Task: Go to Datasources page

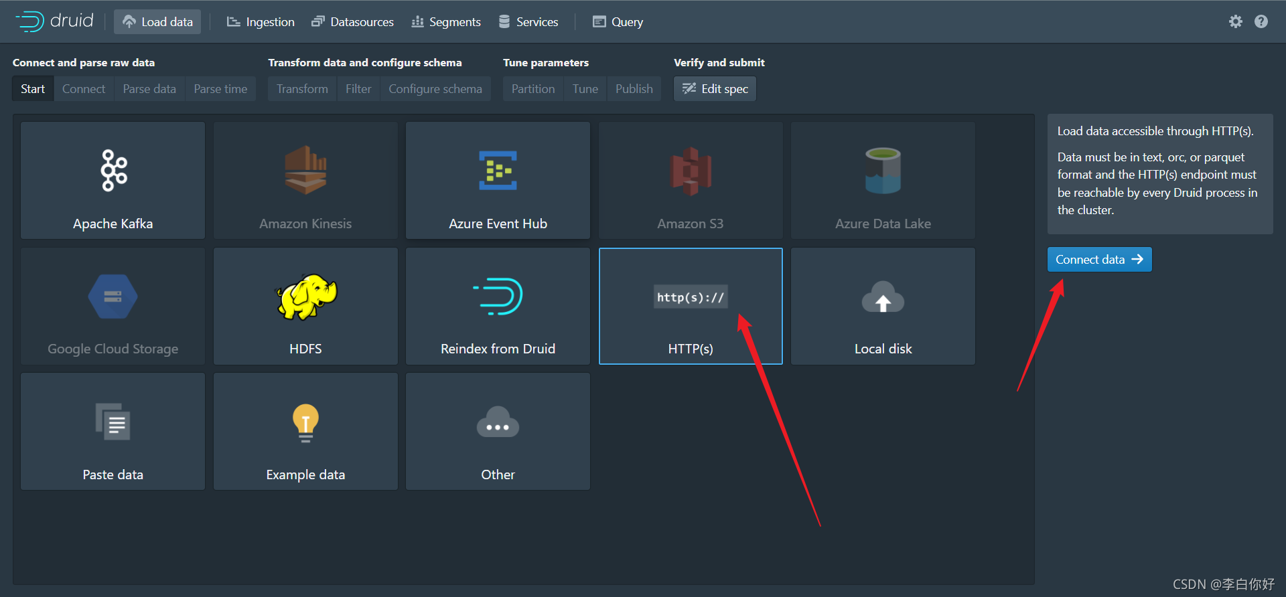Action: click(353, 22)
